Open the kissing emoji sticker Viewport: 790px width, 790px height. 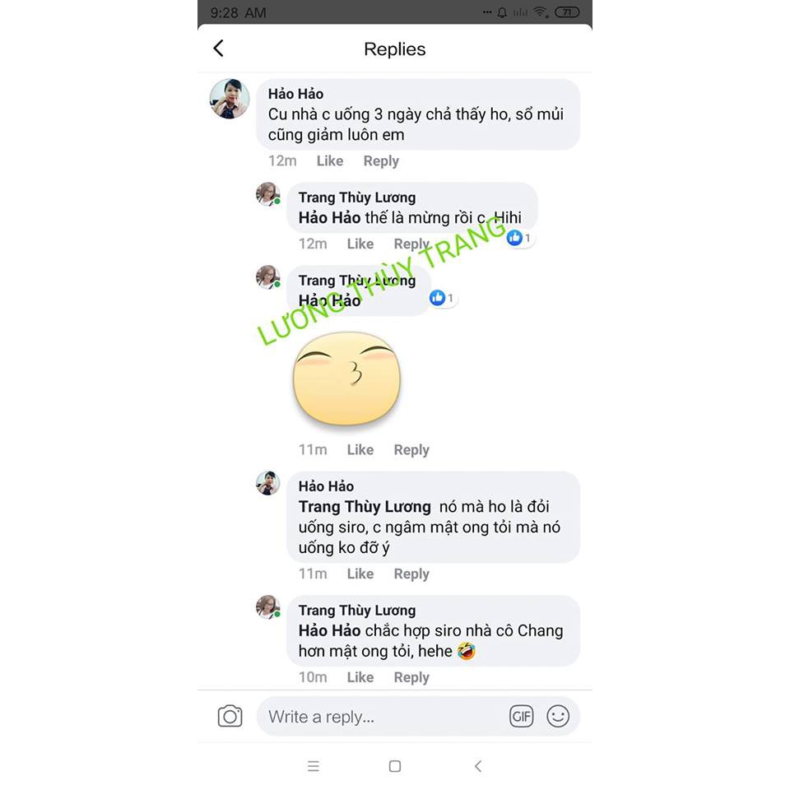[346, 379]
